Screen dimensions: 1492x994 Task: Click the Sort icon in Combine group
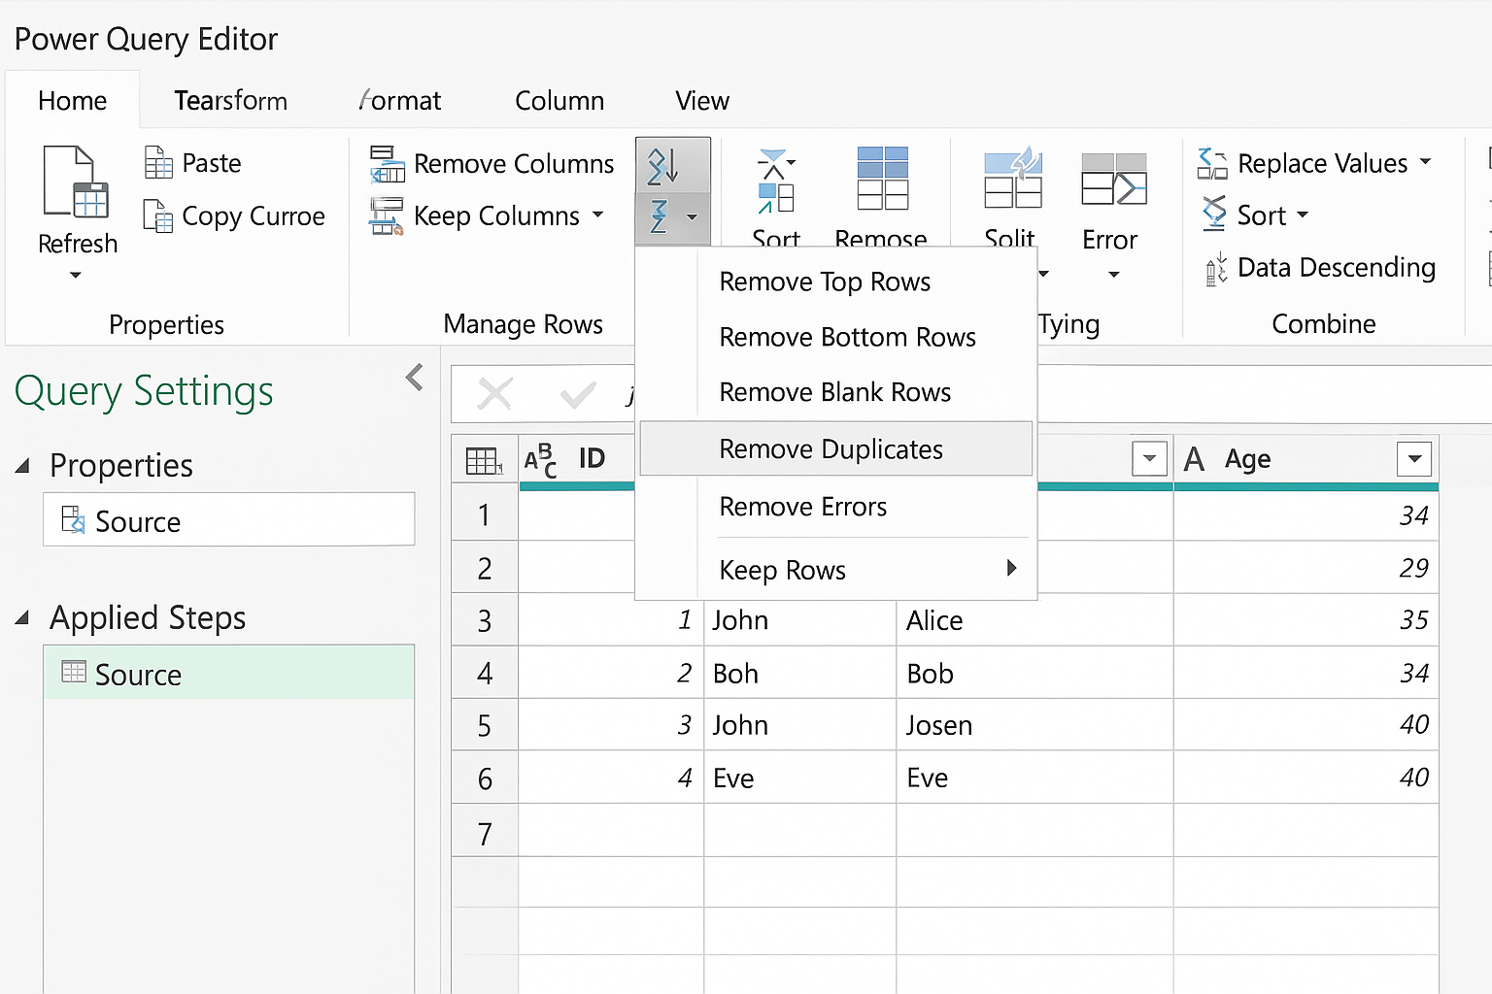click(x=1214, y=214)
